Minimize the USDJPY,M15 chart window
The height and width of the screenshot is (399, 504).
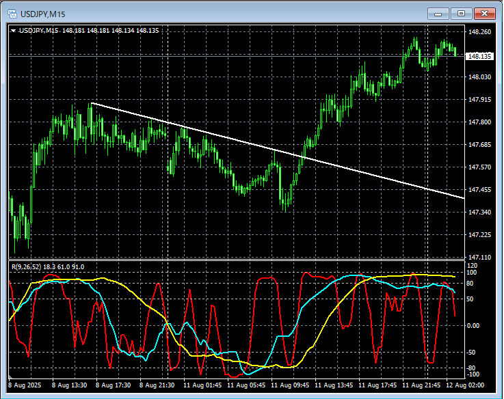coord(438,14)
